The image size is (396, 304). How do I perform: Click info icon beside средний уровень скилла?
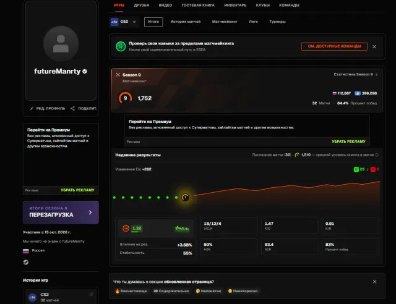click(377, 155)
